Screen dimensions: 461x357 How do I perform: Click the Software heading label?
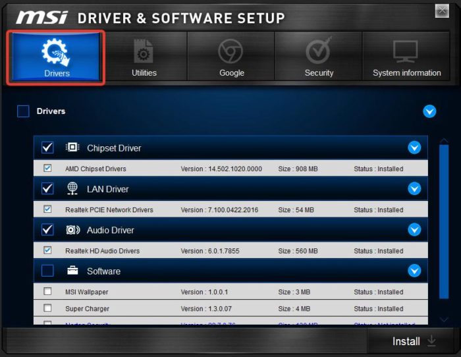coord(104,271)
